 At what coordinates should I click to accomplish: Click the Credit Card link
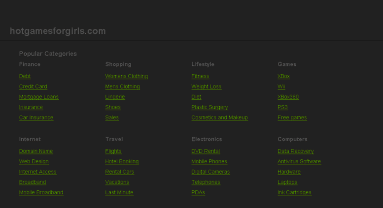(33, 87)
